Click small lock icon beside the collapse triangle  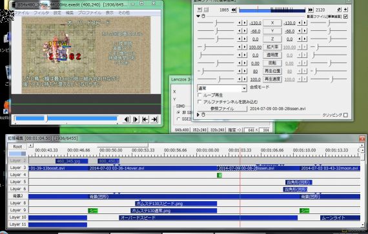203,16
